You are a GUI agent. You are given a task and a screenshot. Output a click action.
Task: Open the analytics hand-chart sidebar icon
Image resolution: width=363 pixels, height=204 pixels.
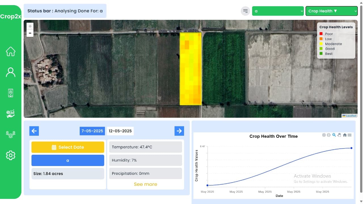point(10,113)
